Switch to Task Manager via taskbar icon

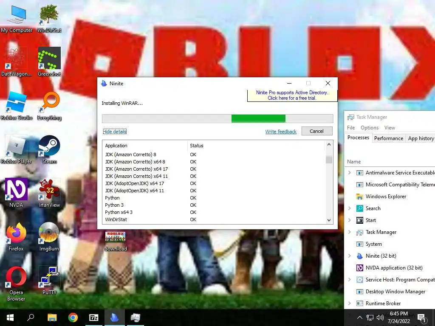(x=136, y=318)
